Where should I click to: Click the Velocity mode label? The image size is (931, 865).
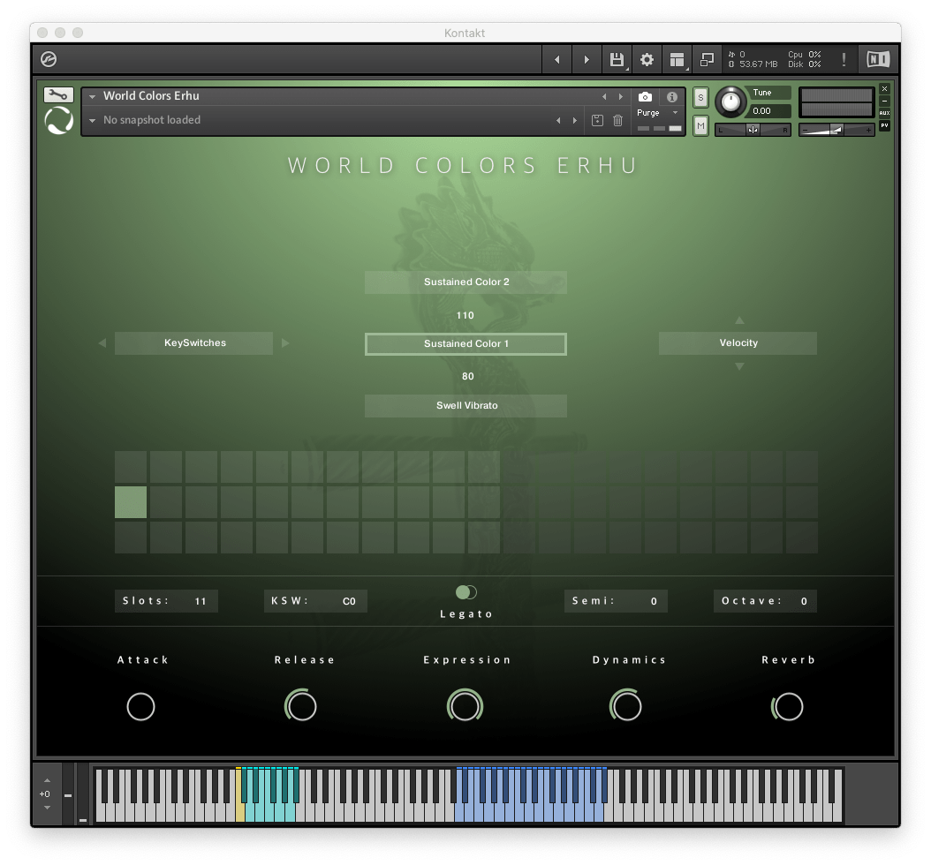pos(738,343)
